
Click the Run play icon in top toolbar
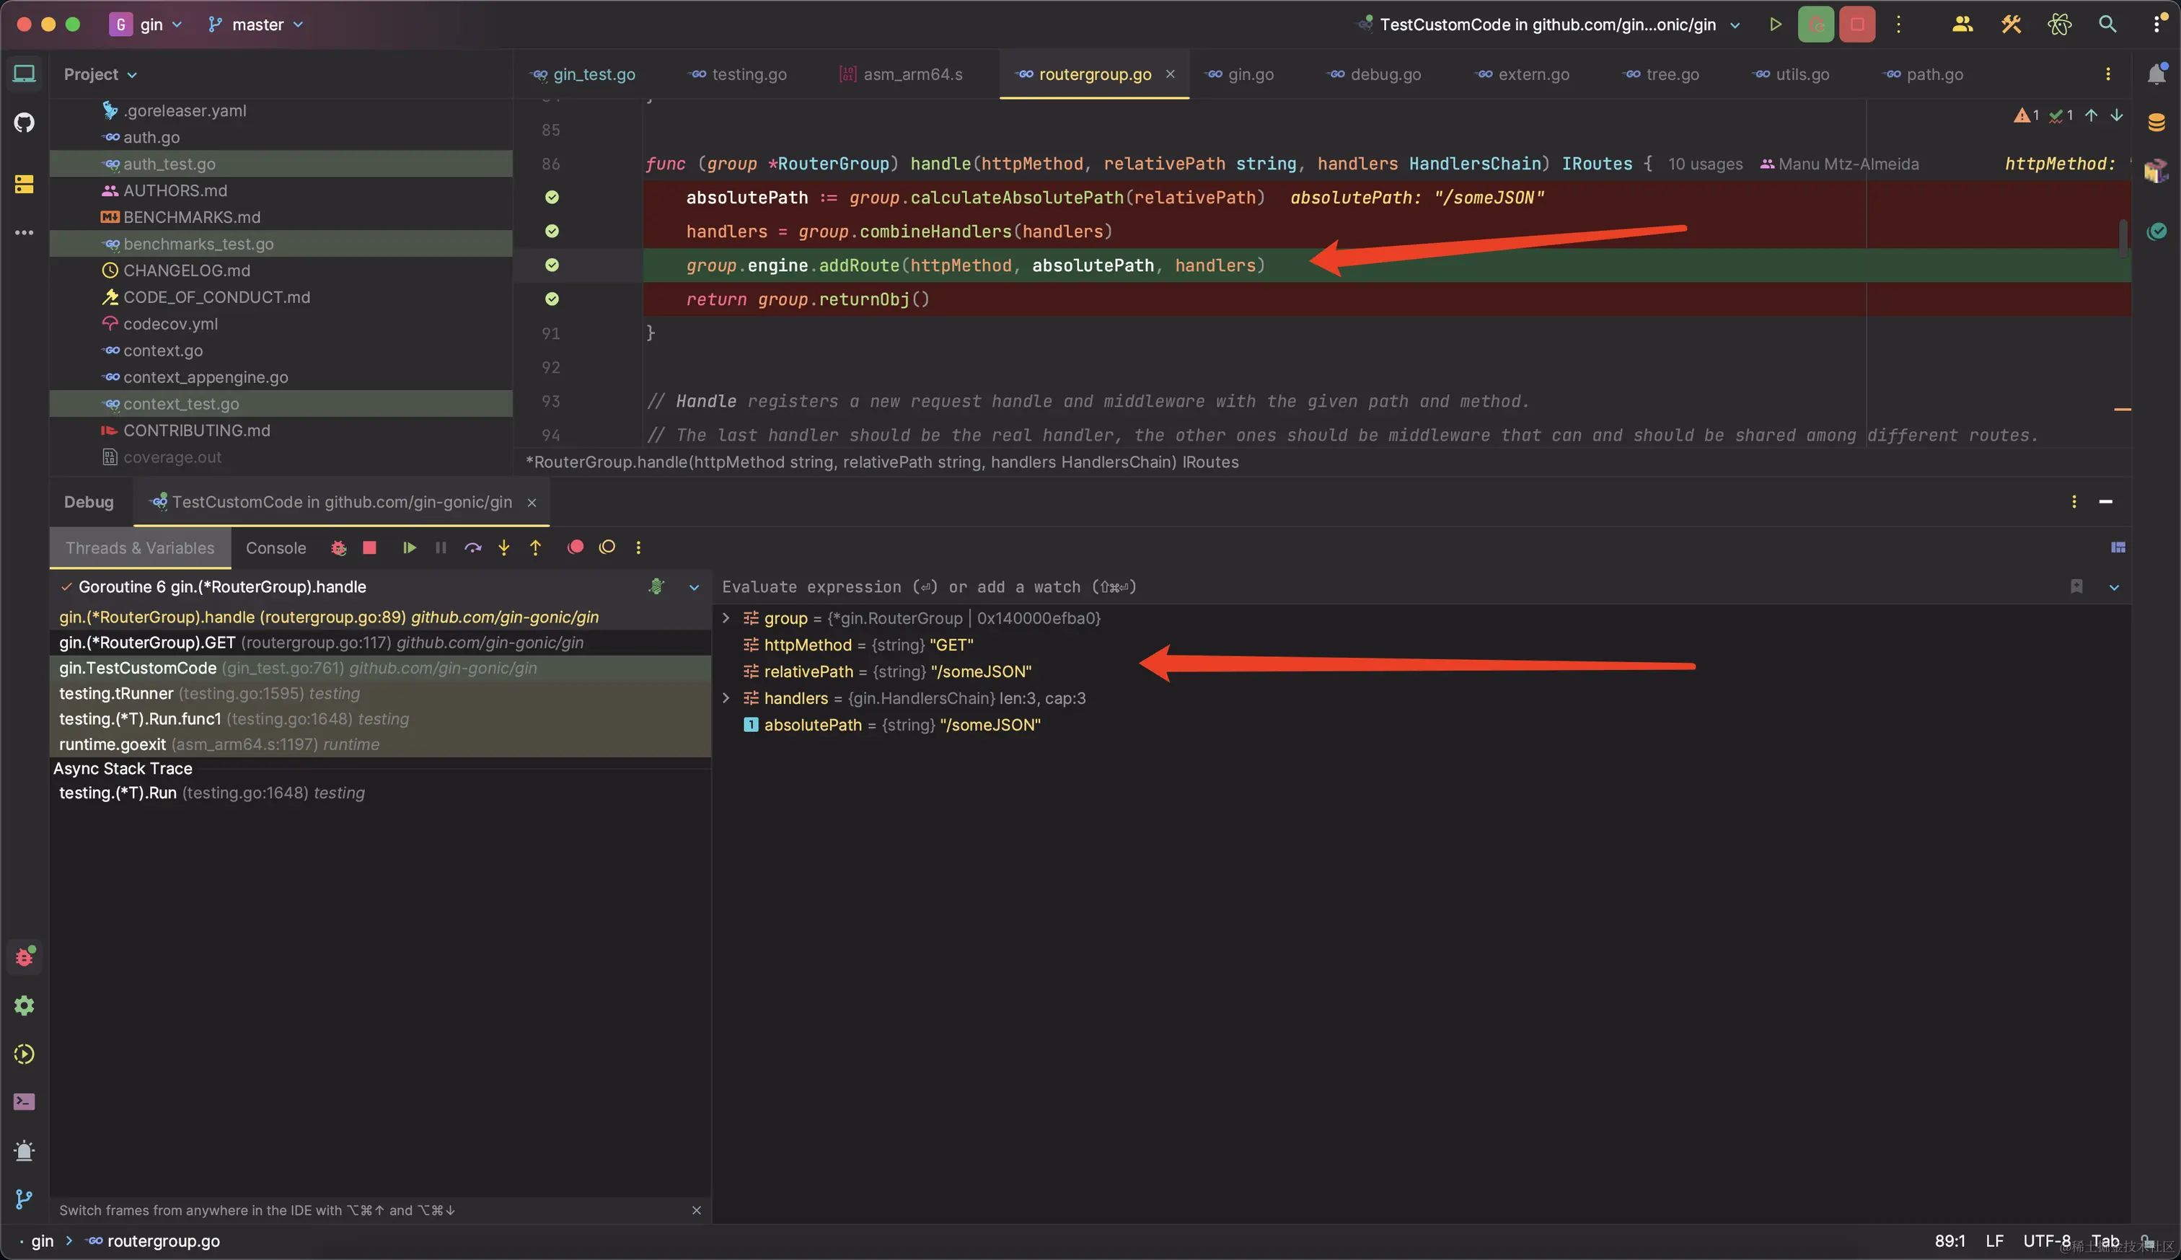1775,25
